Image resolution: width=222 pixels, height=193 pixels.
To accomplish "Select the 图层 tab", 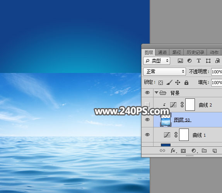I will [149, 52].
